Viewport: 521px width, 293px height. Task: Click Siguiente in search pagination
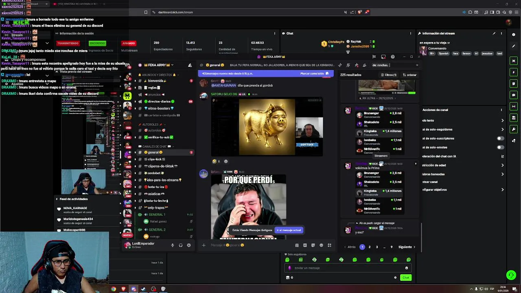point(407,247)
